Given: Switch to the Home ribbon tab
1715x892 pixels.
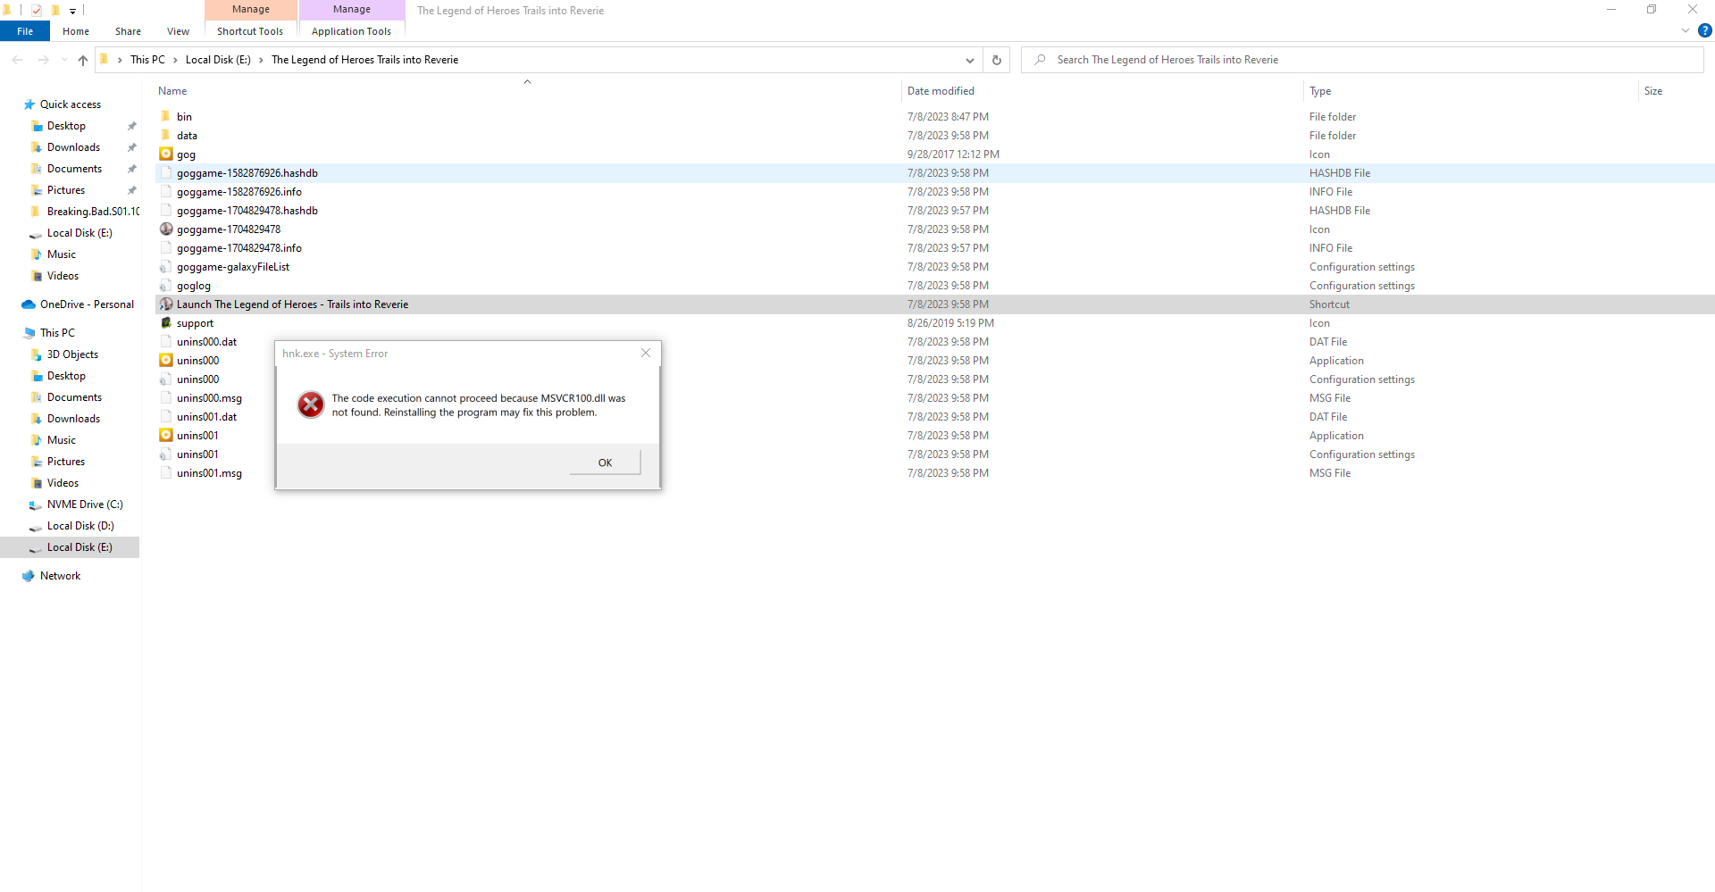Looking at the screenshot, I should (76, 31).
